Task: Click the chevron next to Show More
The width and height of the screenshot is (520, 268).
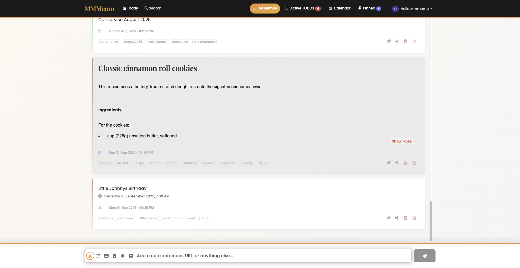Action: pyautogui.click(x=415, y=141)
